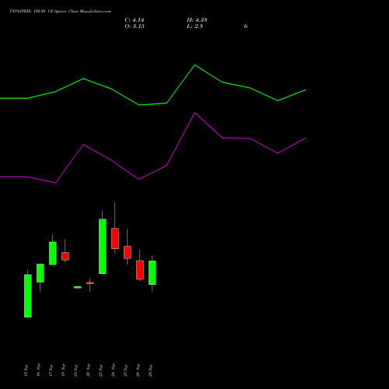Click the '23 Sep' date label

coord(100,370)
